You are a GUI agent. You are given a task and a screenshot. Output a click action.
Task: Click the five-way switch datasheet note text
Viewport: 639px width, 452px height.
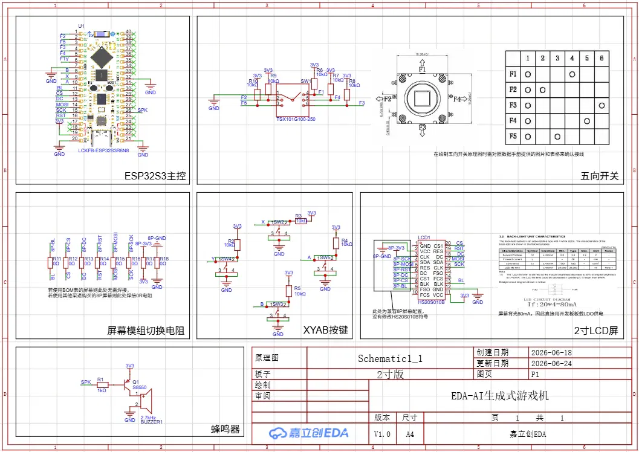[x=508, y=154]
